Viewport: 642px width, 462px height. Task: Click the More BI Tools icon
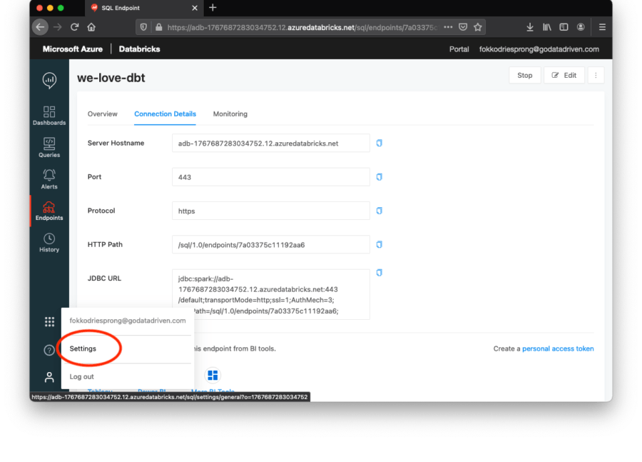tap(213, 375)
